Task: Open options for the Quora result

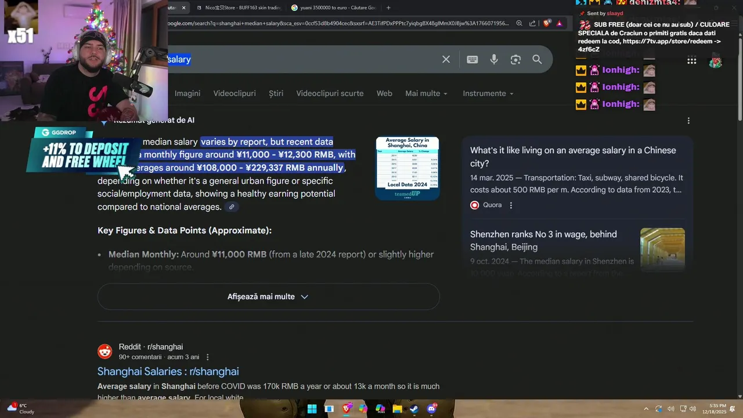Action: pos(511,205)
